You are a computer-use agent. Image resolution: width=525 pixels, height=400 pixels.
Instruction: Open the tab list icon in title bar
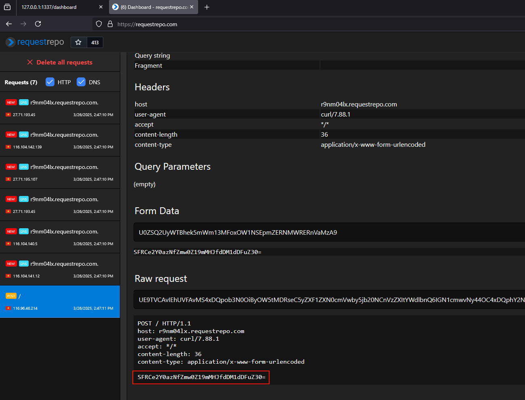7,7
